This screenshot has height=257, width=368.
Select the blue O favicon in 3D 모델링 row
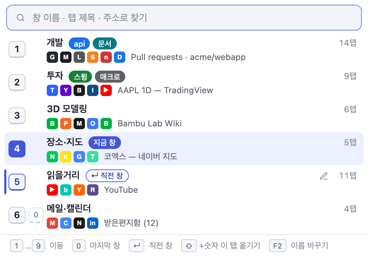(93, 124)
